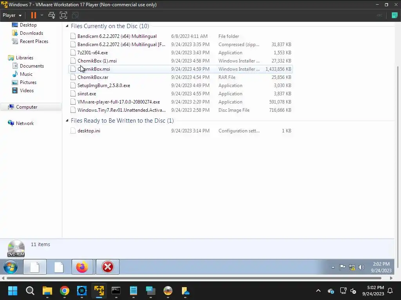This screenshot has height=300, width=401.
Task: Open the Documents library
Action: coord(32,66)
